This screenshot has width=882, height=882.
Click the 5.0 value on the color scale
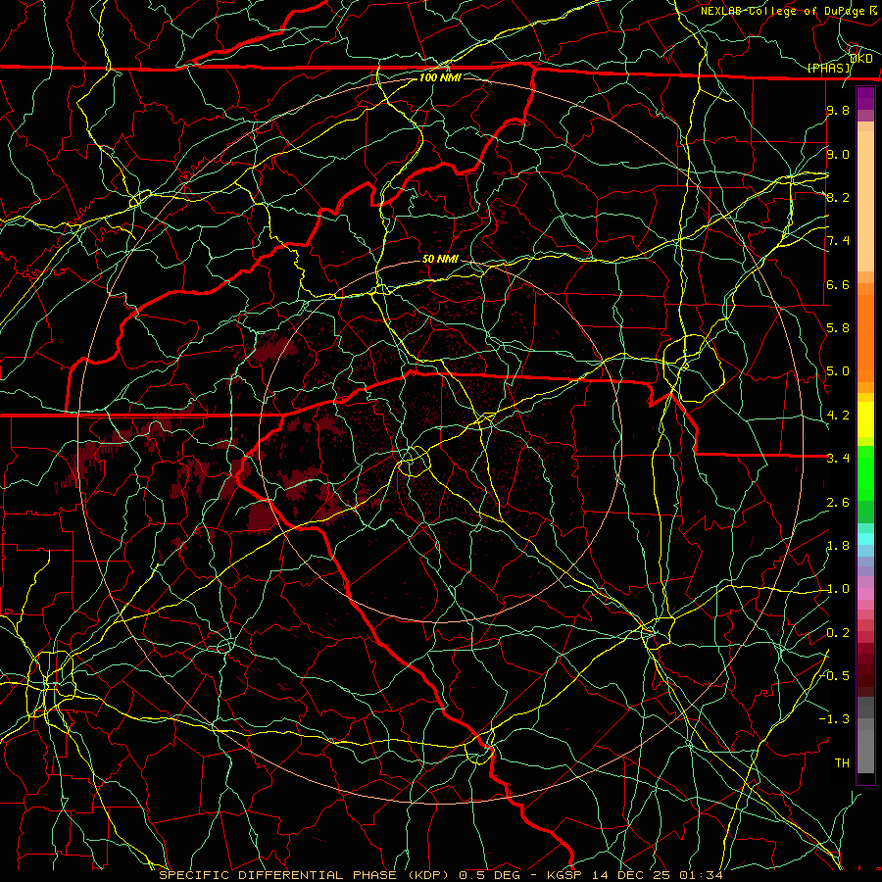(x=838, y=371)
